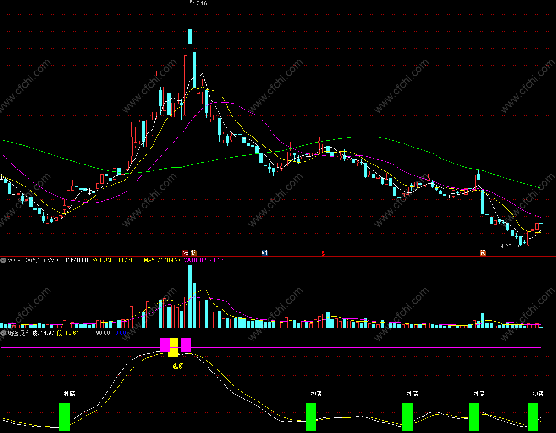Click the 段: 10.64 value
556x433 pixels.
(x=68, y=333)
